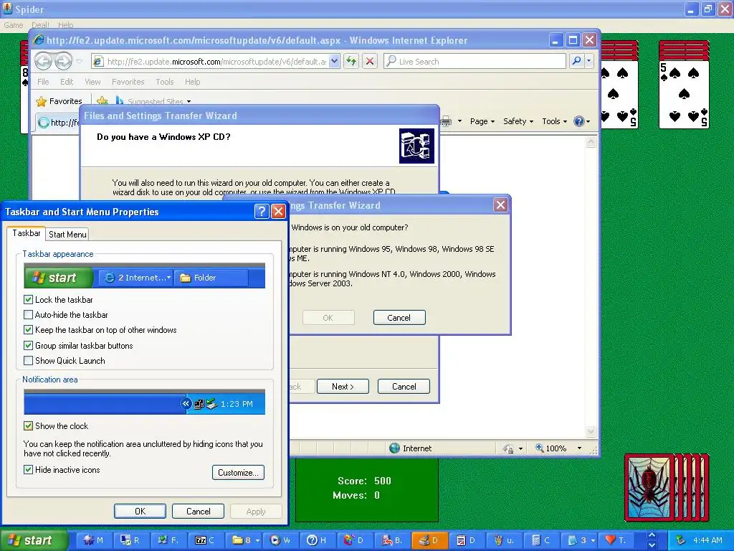Toggle Lock the taskbar checkbox
734x551 pixels.
pyautogui.click(x=28, y=299)
